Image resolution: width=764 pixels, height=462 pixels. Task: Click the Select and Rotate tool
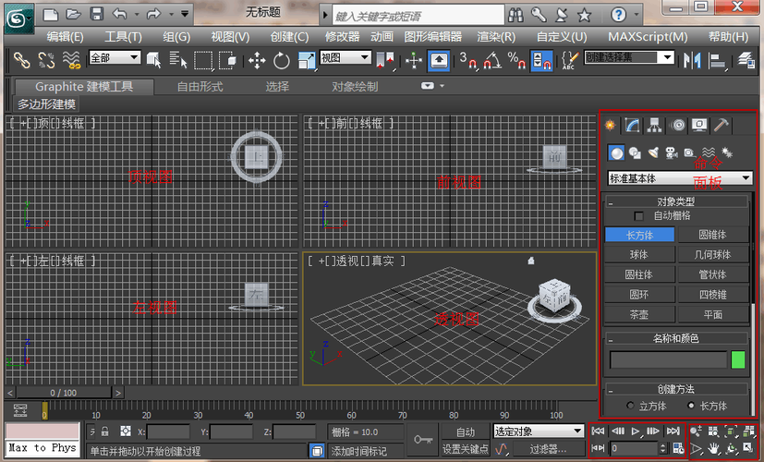[x=282, y=60]
